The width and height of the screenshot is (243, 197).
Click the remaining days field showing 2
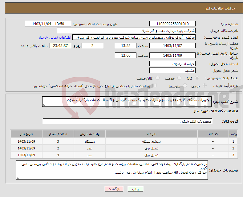pos(92,45)
